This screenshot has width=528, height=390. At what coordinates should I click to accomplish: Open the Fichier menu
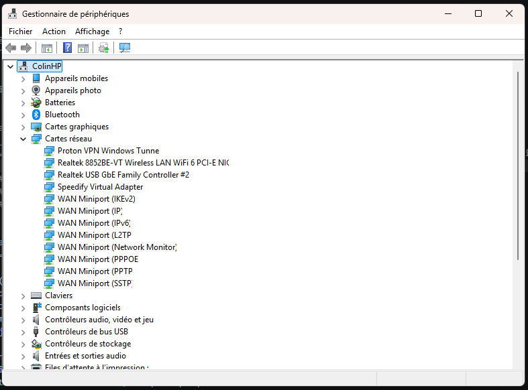(21, 31)
